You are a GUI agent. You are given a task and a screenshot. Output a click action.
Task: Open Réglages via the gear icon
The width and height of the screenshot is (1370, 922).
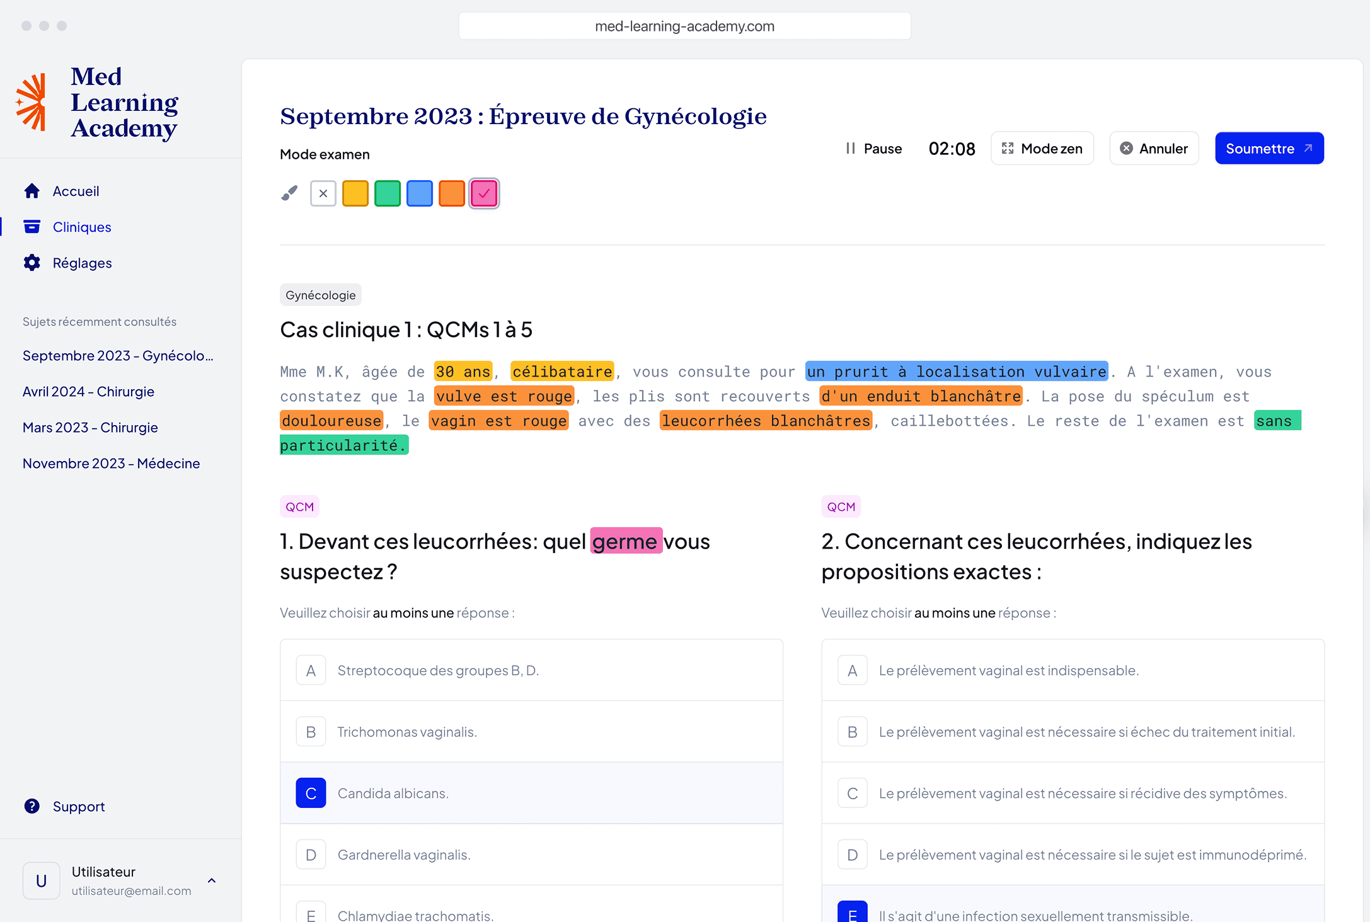(32, 263)
